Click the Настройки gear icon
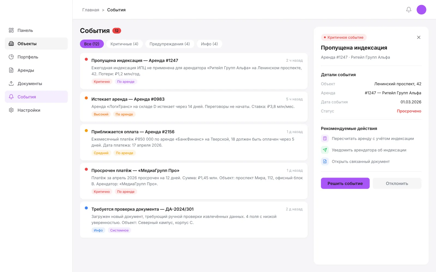 [x=11, y=110]
